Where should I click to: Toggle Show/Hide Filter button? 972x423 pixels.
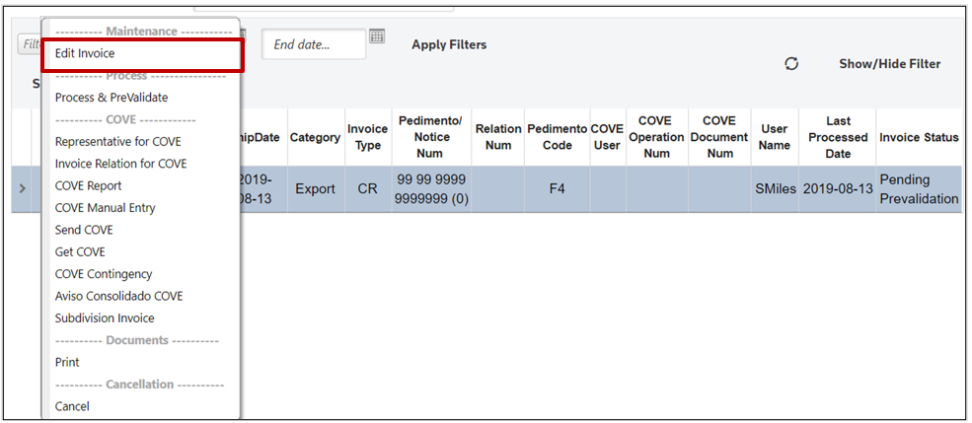click(x=889, y=64)
